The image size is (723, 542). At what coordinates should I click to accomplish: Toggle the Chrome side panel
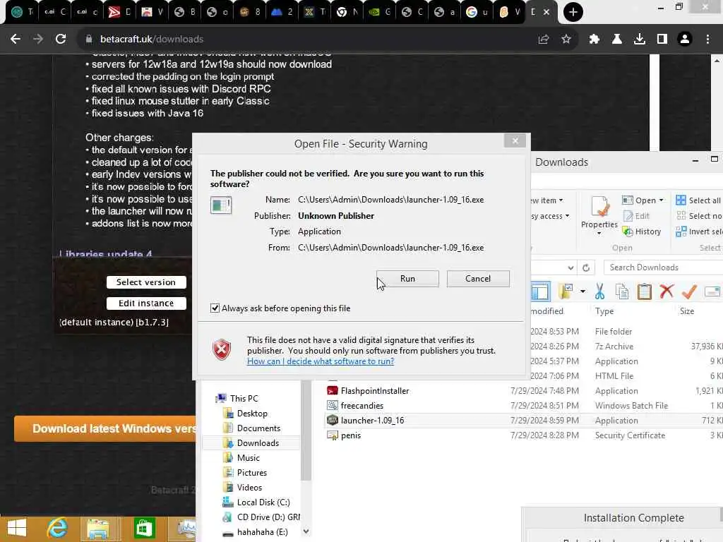[x=662, y=40]
